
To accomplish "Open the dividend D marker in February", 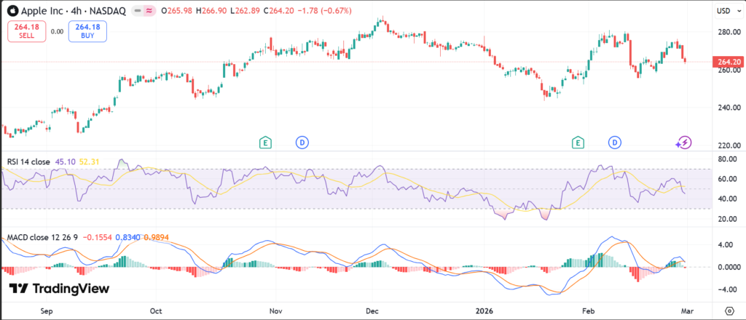I will (x=616, y=142).
